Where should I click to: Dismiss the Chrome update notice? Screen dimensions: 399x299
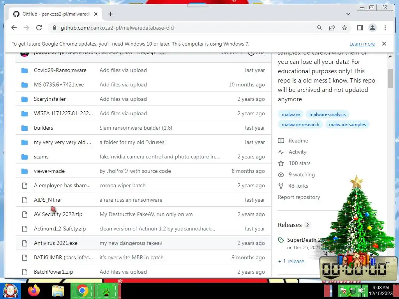[x=384, y=44]
